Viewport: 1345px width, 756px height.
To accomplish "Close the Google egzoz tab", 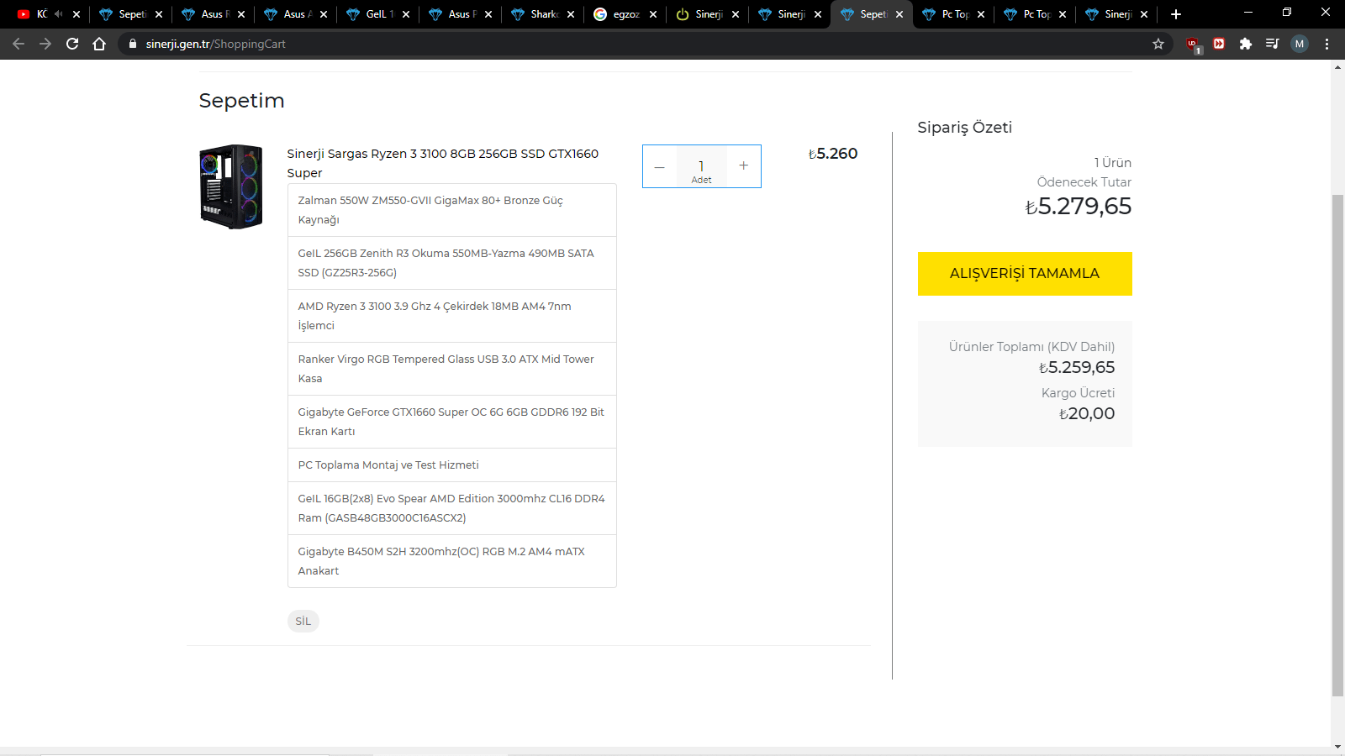I will pos(653,14).
